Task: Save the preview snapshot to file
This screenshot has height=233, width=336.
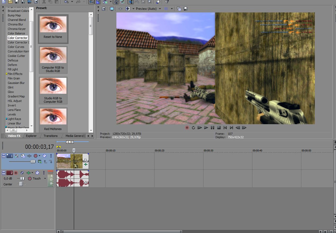Action: tap(185, 9)
